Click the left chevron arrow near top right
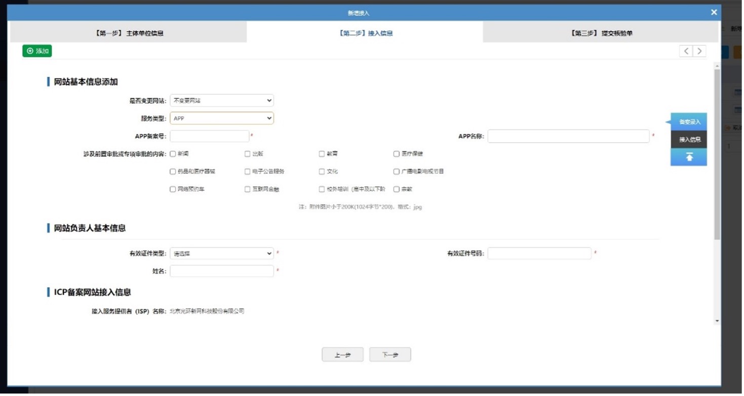Image resolution: width=744 pixels, height=396 pixels. tap(686, 51)
